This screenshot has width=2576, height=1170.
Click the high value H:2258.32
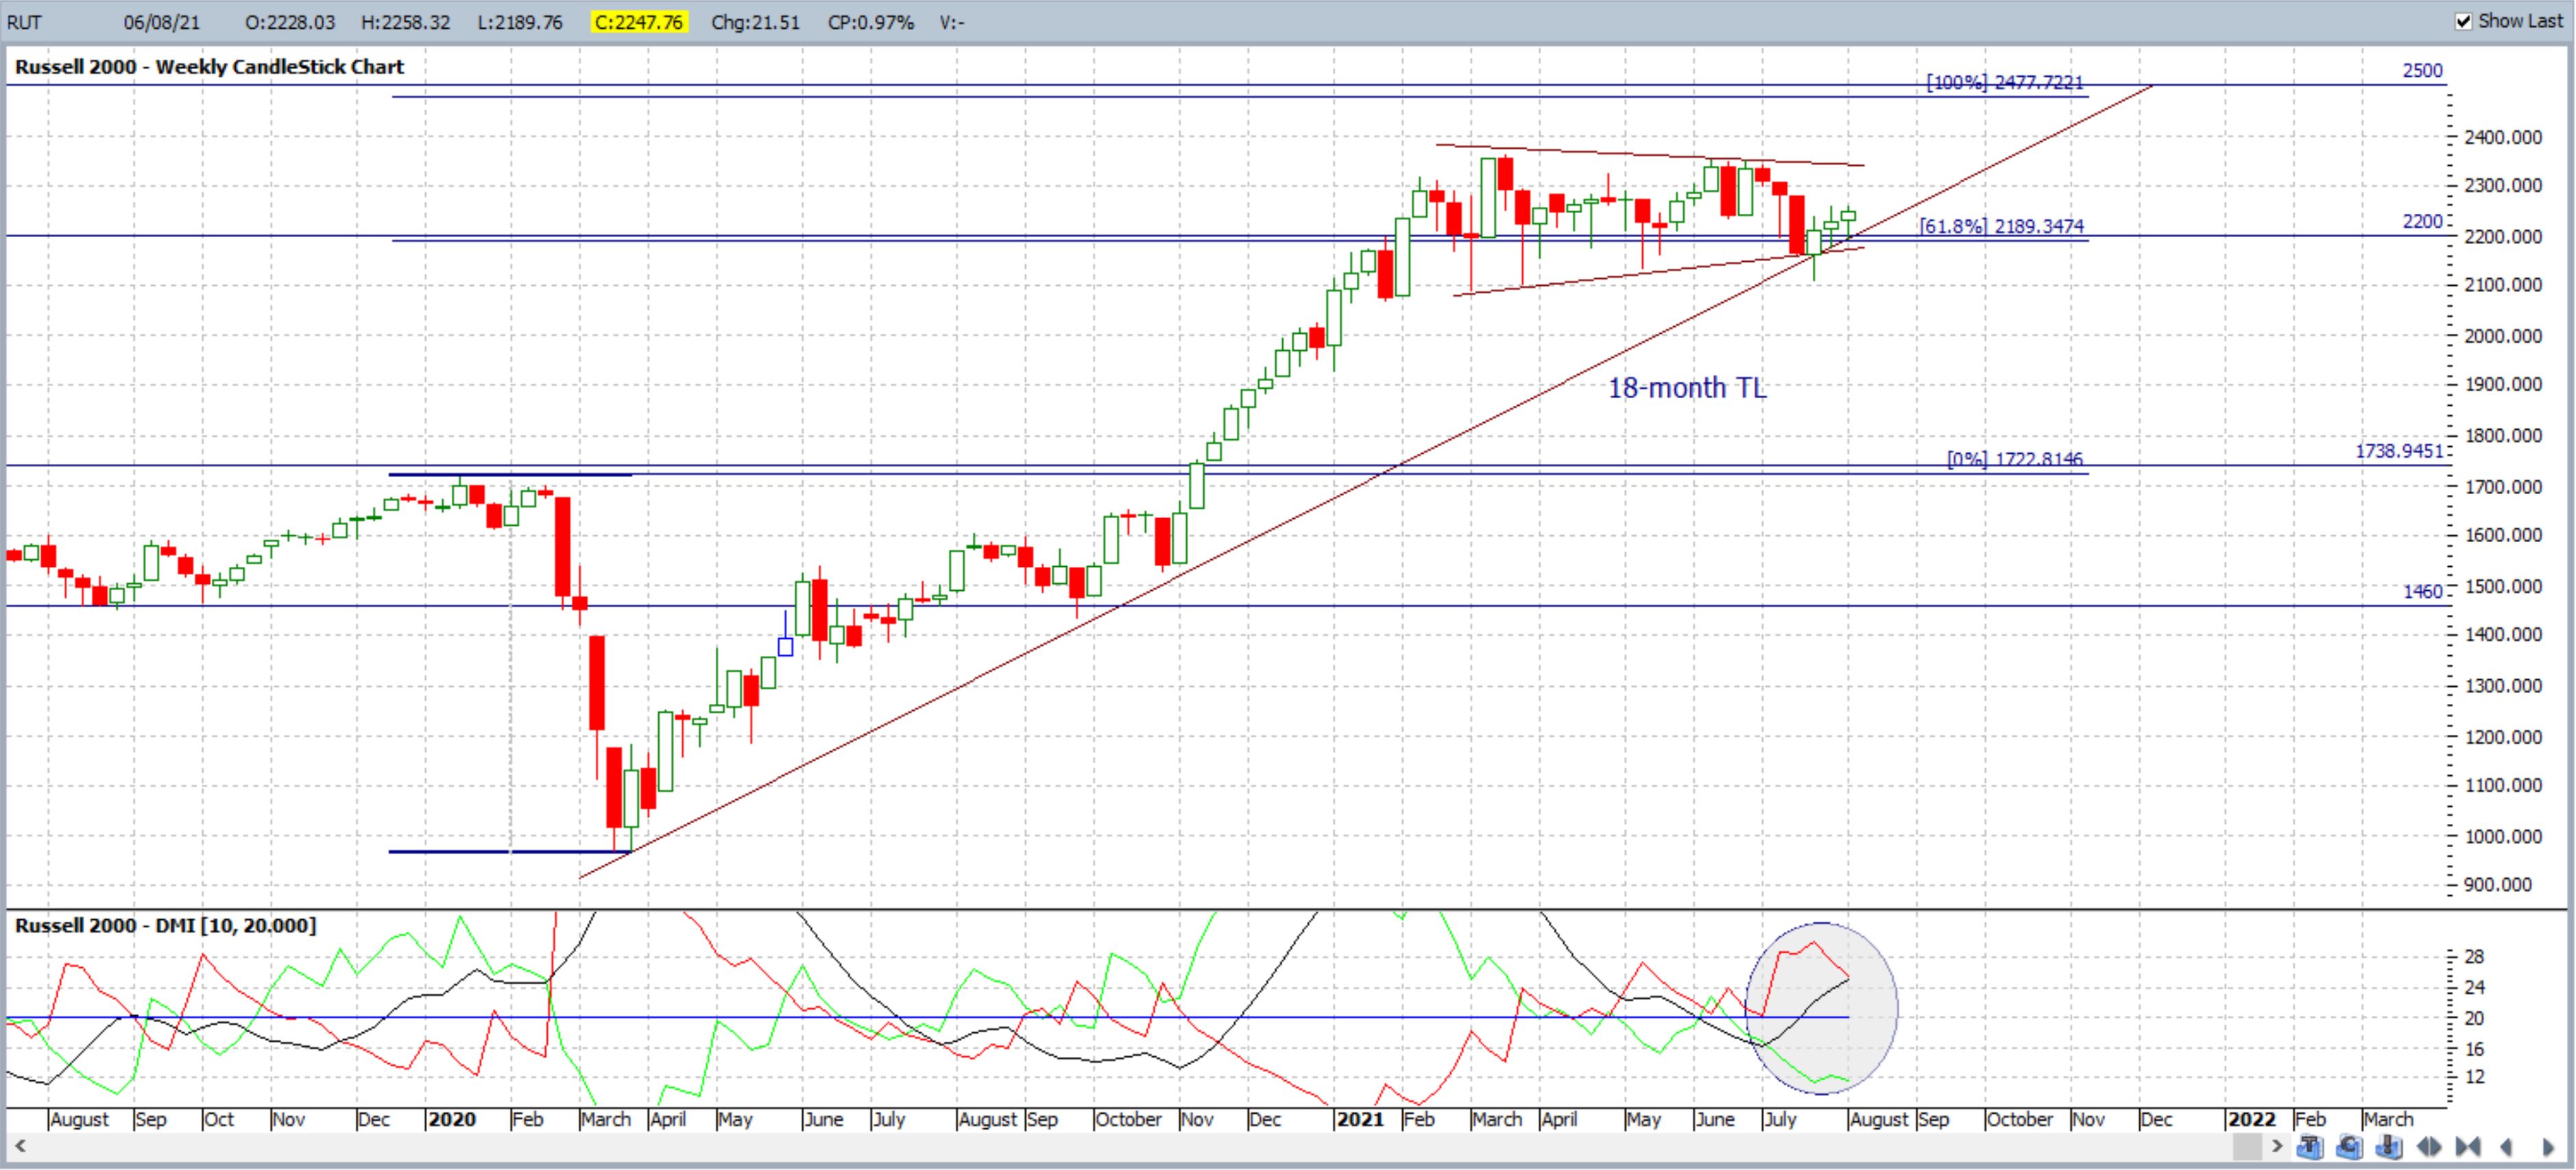[x=406, y=22]
